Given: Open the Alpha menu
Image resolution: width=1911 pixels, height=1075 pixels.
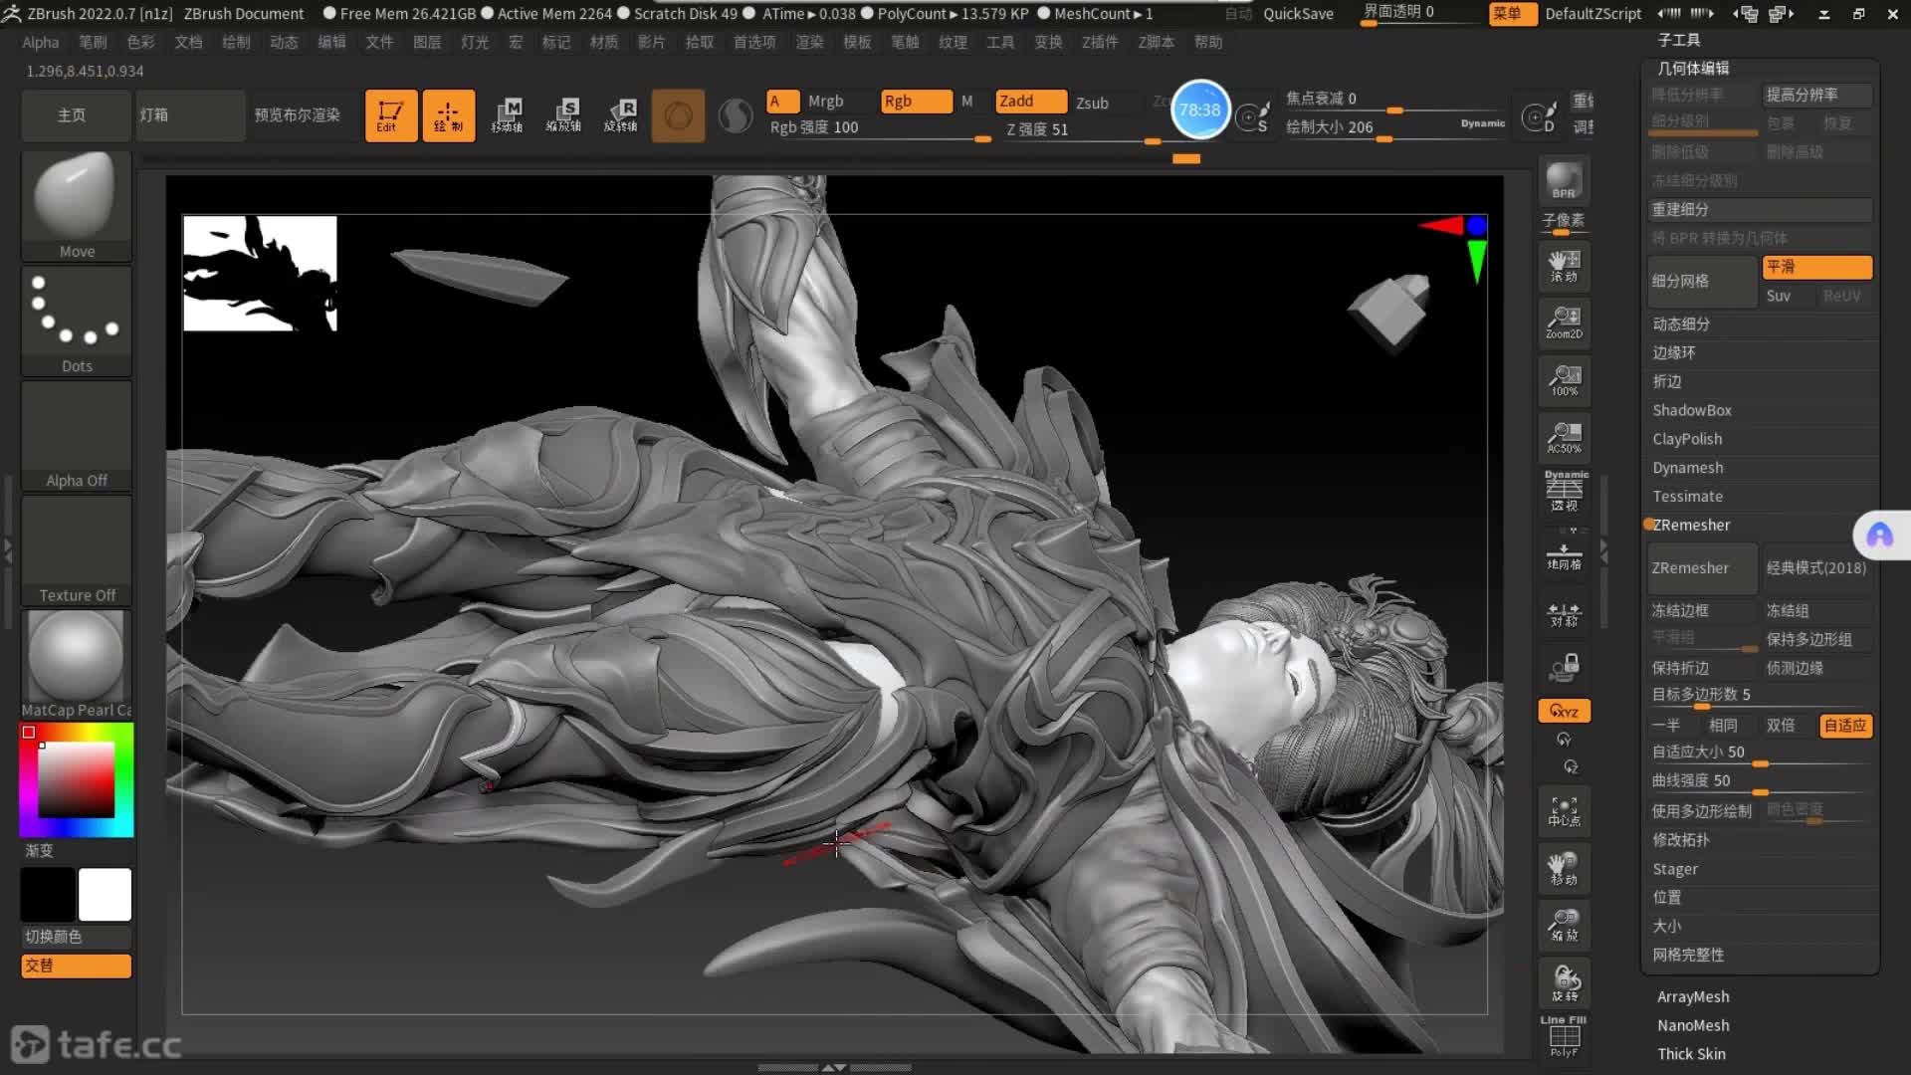Looking at the screenshot, I should pyautogui.click(x=41, y=42).
